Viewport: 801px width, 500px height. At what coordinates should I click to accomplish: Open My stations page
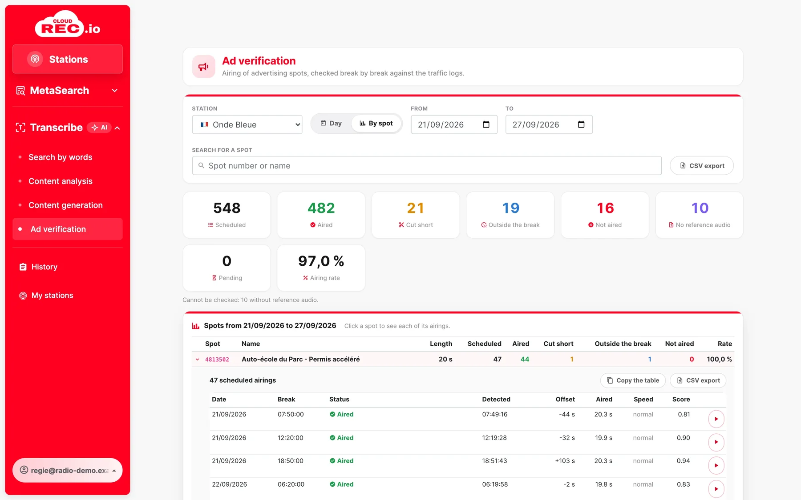[x=52, y=296]
